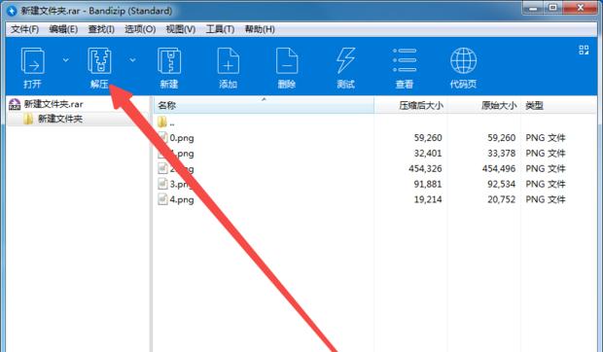Viewport: 603px width, 352px height.
Task: Sort by the 名称 column header
Action: [264, 105]
